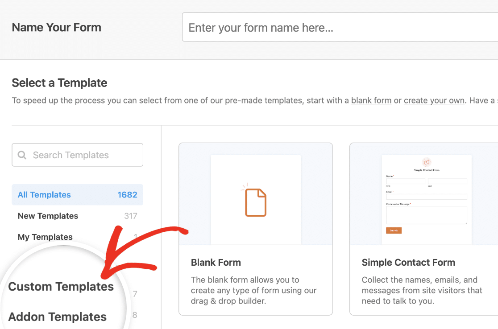Image resolution: width=498 pixels, height=329 pixels.
Task: Click the Blank Form description text
Action: pyautogui.click(x=254, y=290)
